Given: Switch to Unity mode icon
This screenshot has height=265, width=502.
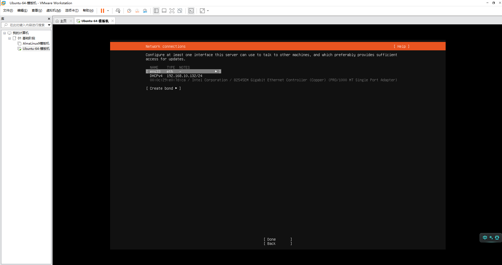Looking at the screenshot, I should pyautogui.click(x=180, y=11).
